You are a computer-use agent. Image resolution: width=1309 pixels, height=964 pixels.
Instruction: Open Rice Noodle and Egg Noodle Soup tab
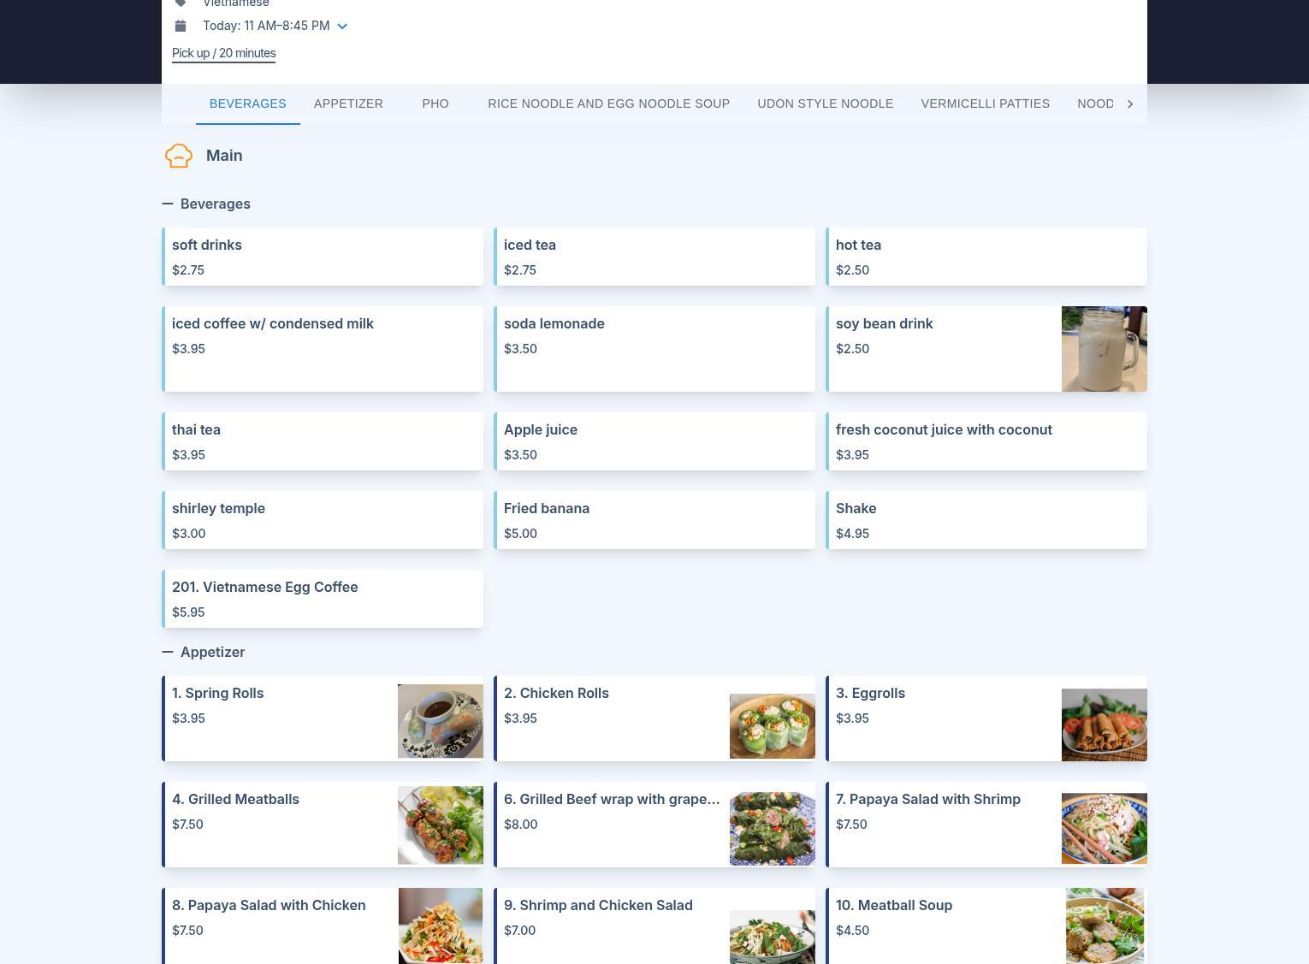click(x=609, y=103)
